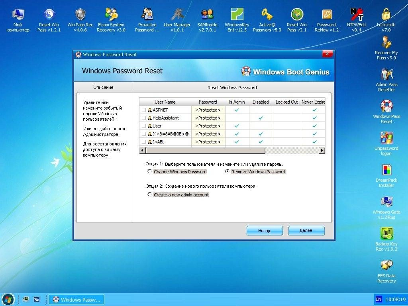Close the Windows Password Reset dialog
408x306 pixels.
pyautogui.click(x=327, y=54)
